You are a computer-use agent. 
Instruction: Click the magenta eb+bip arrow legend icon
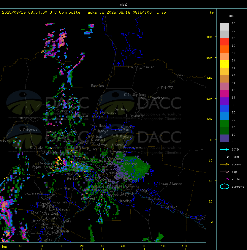coord(224,179)
